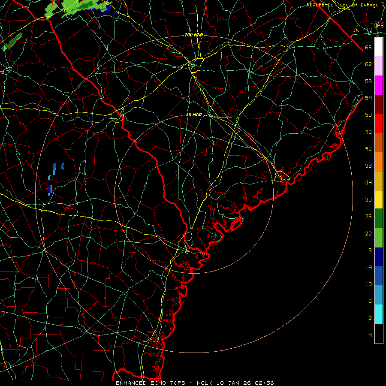Click the dark green diagonal echo streak
386x386 pixels.
(x=12, y=42)
